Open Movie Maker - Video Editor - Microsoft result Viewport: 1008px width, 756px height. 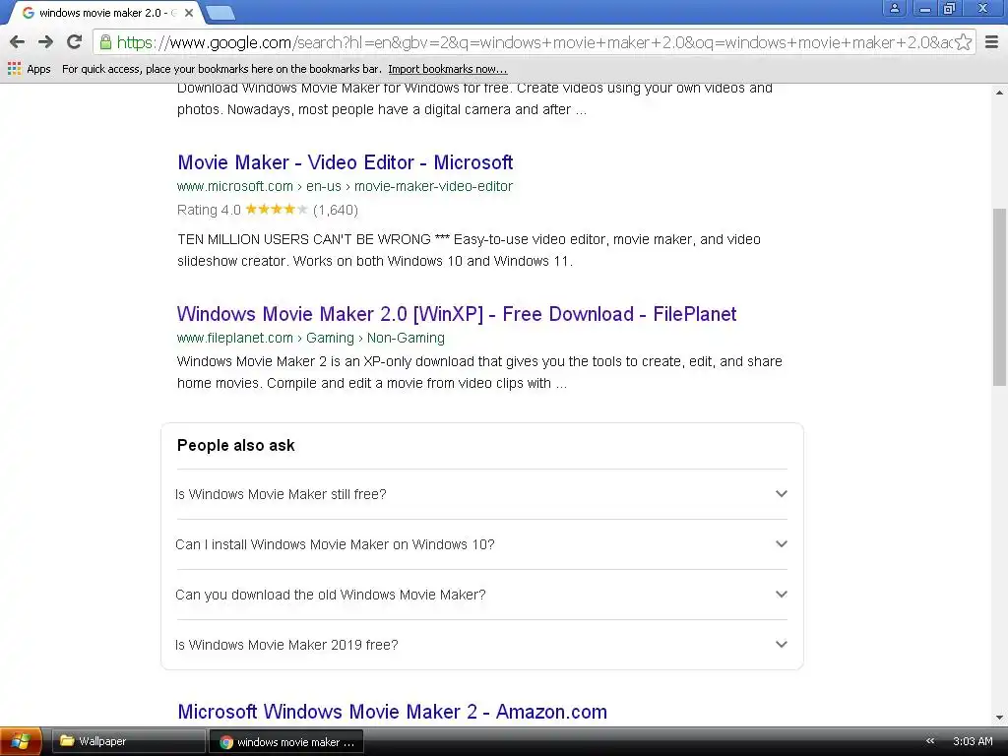[x=346, y=162]
